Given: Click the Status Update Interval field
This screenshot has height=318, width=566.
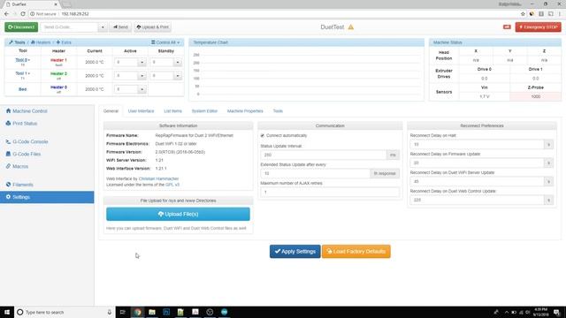Looking at the screenshot, I should pyautogui.click(x=324, y=155).
